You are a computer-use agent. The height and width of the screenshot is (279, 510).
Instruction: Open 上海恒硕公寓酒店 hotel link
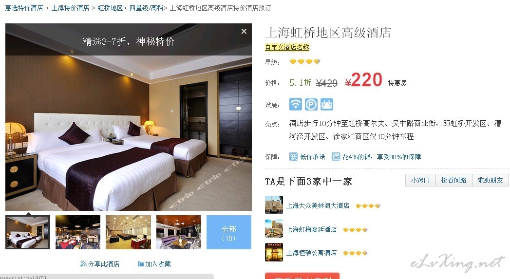[x=311, y=253]
